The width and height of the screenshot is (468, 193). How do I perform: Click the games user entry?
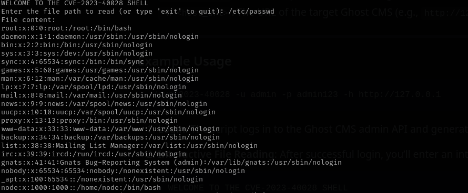point(100,70)
